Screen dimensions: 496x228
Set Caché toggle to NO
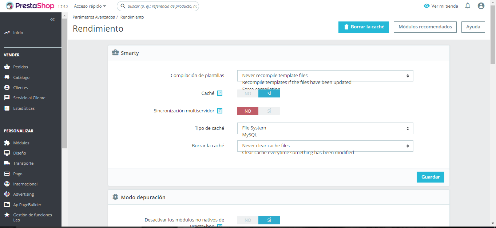tap(248, 93)
